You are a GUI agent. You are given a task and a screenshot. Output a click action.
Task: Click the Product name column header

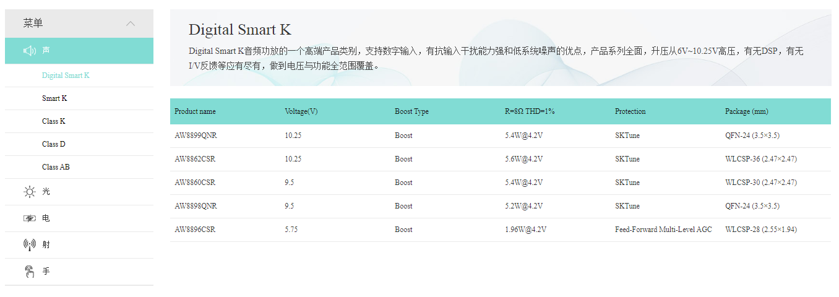coord(195,111)
